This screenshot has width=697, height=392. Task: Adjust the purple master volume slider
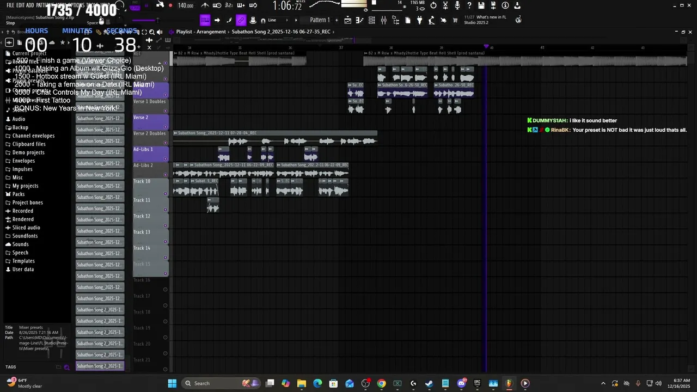143,21
